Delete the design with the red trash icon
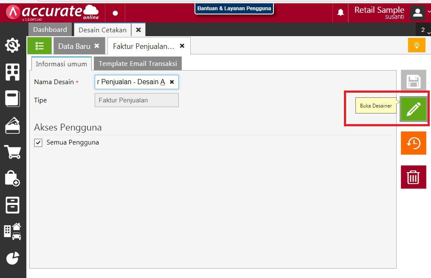Image resolution: width=431 pixels, height=278 pixels. tap(413, 177)
